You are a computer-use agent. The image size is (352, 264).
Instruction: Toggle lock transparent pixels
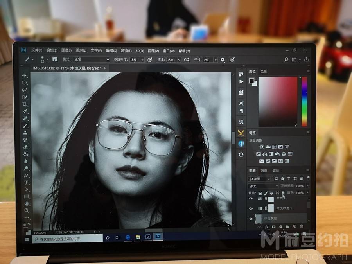coord(260,193)
